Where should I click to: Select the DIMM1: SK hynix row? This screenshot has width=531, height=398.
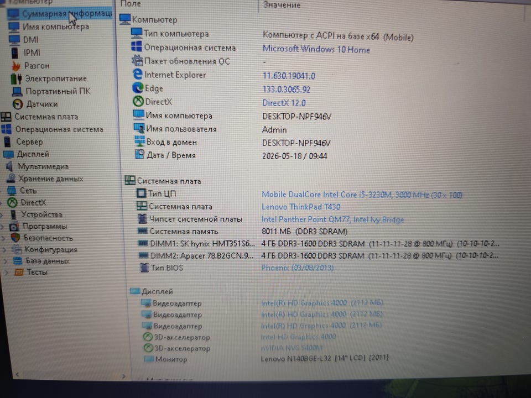[319, 244]
